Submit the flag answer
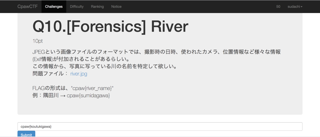This screenshot has height=137, width=320. [x=26, y=134]
